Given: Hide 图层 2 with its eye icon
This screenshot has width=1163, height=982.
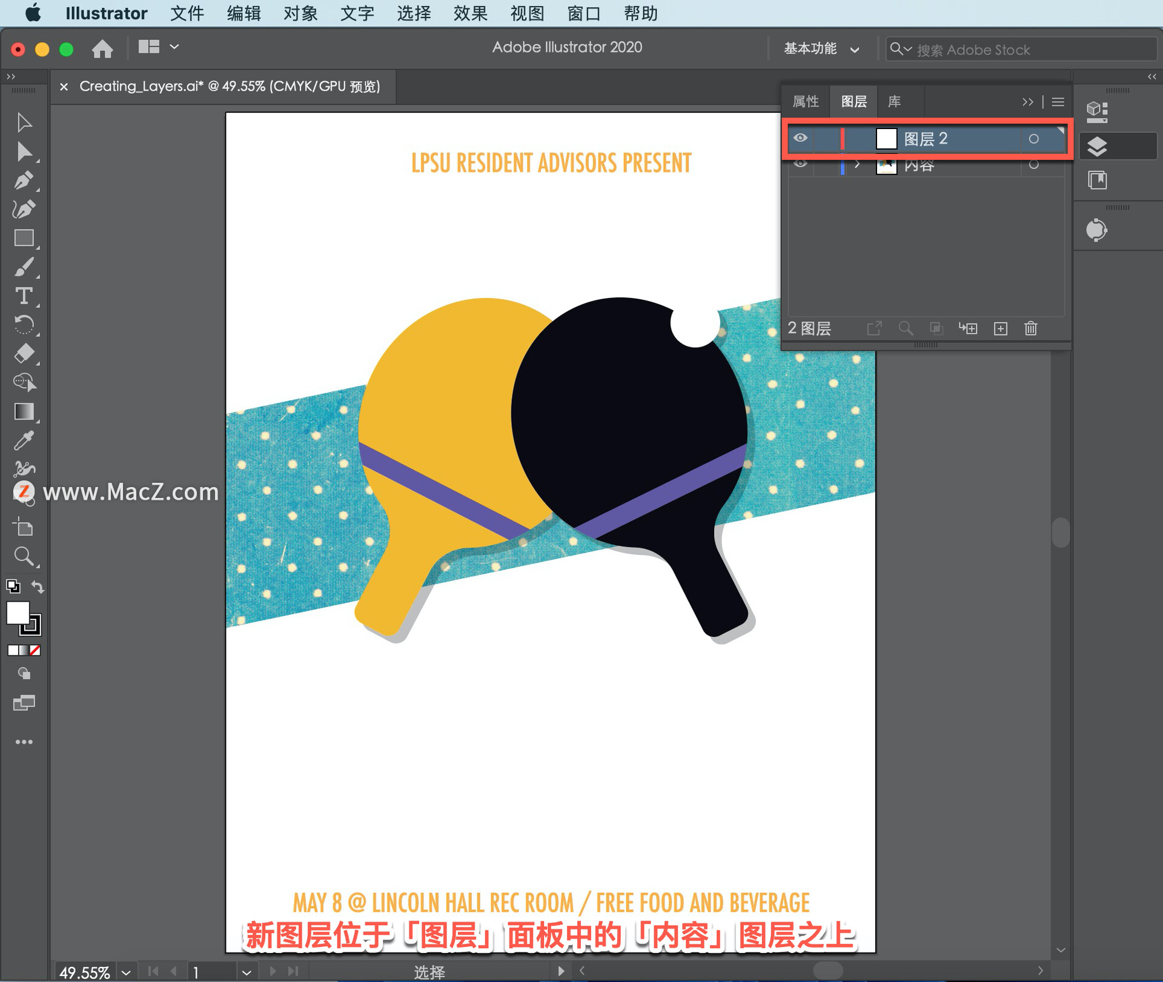Looking at the screenshot, I should pos(800,138).
